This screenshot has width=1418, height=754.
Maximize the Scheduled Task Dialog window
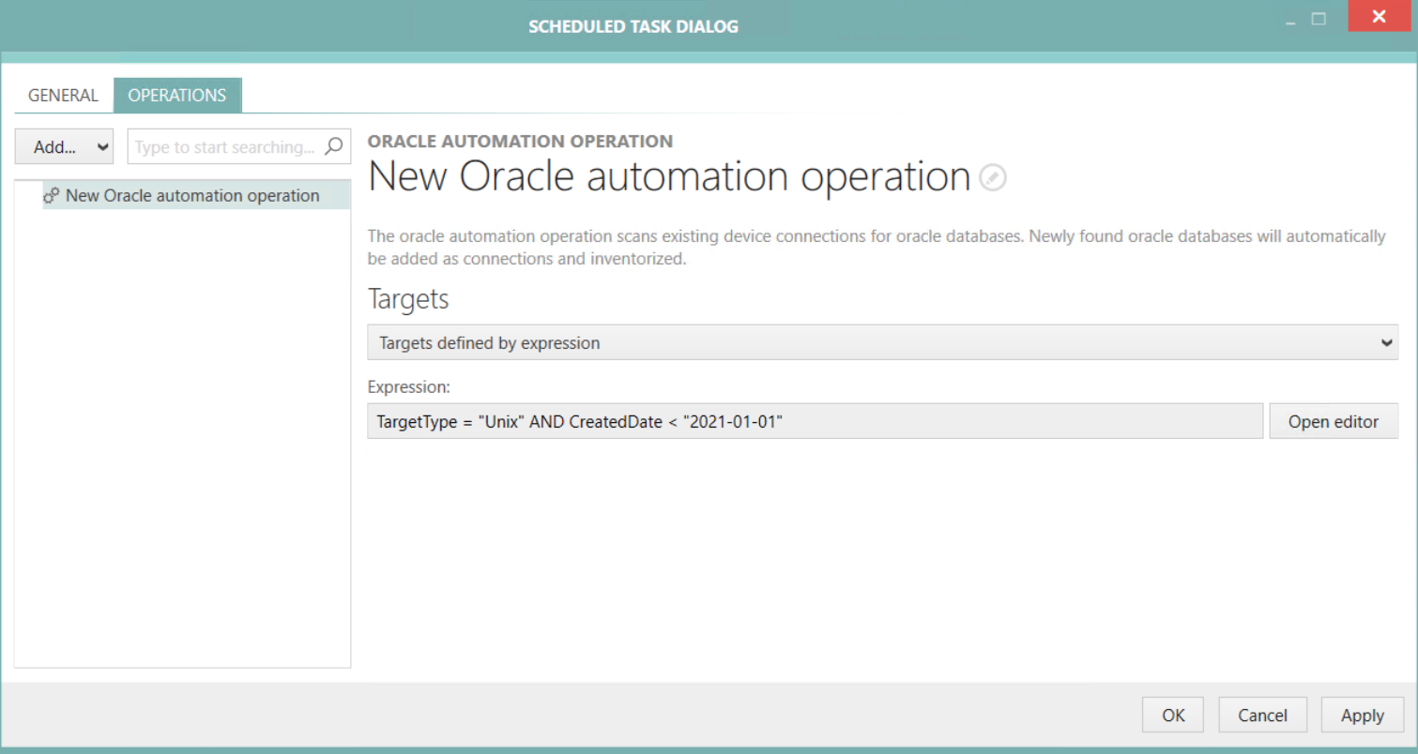[1319, 17]
